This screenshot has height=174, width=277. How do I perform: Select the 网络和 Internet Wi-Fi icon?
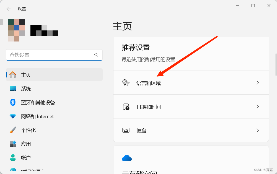(13, 116)
